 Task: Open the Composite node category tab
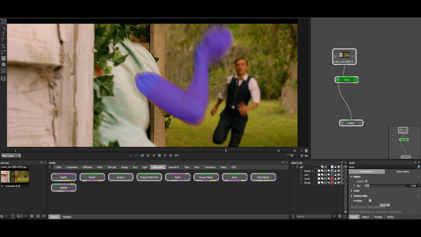[x=72, y=167]
